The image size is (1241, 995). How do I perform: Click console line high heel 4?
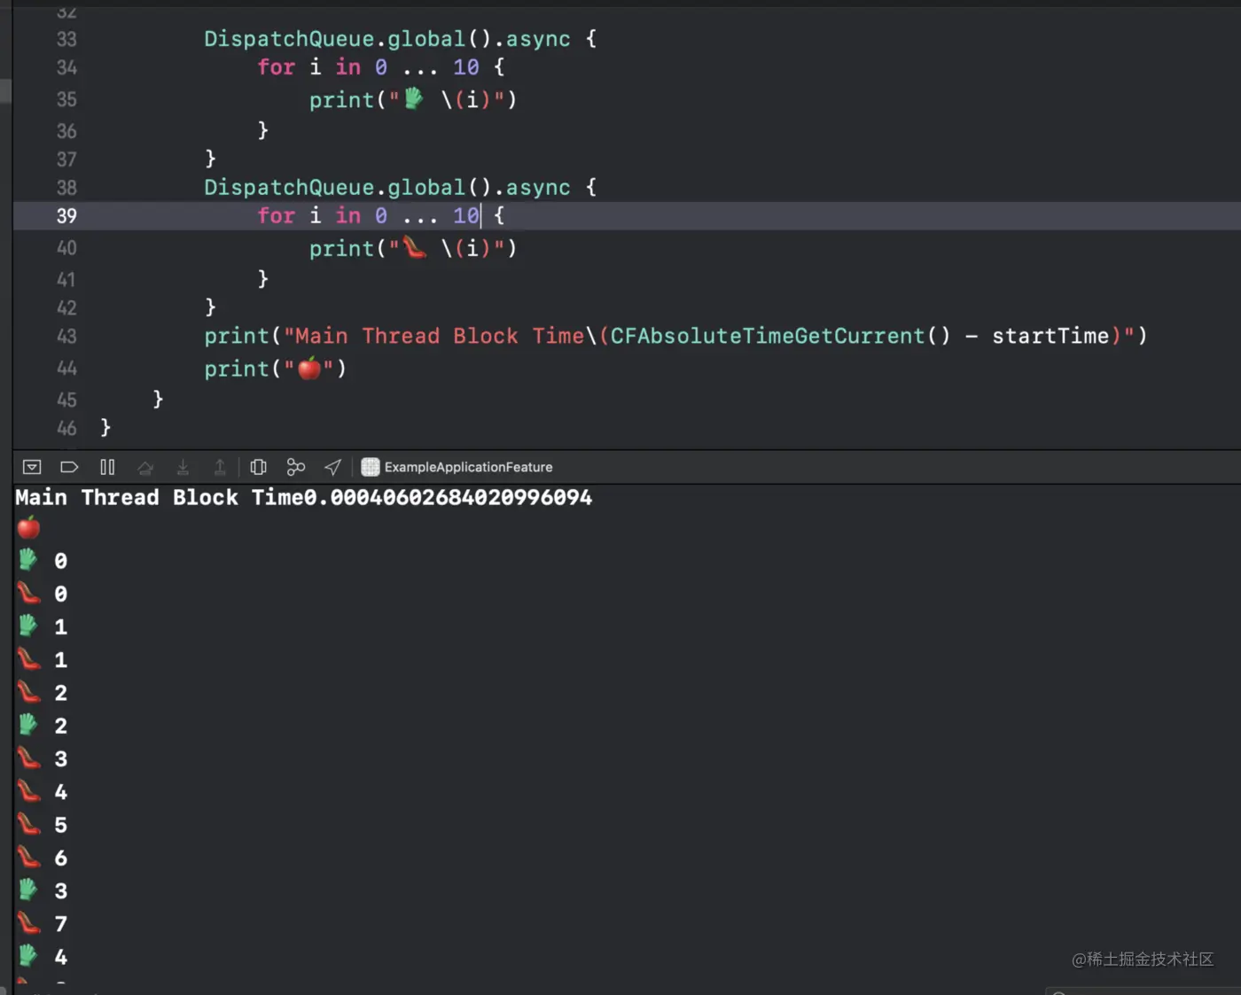point(43,791)
